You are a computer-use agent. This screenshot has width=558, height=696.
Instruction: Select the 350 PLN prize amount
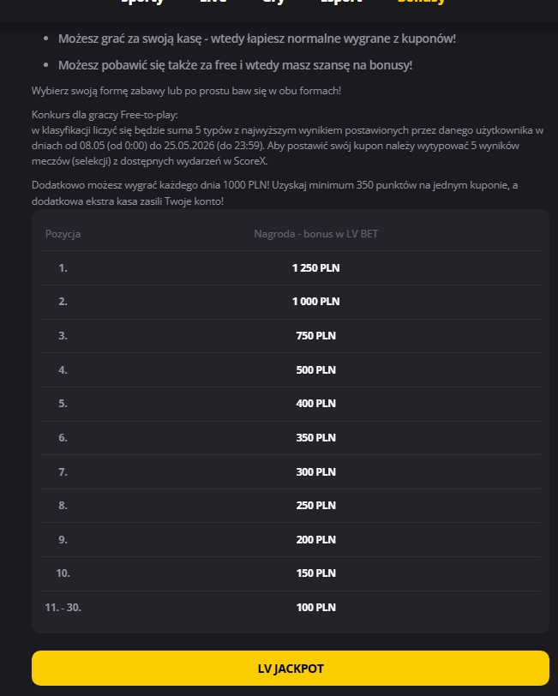(x=315, y=438)
